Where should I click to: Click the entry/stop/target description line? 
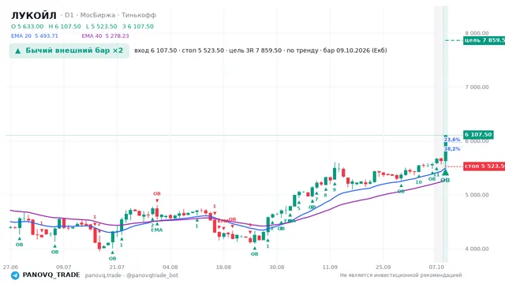point(260,50)
